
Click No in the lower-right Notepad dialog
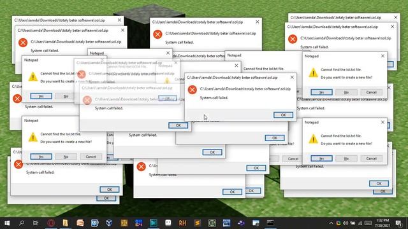point(346,158)
